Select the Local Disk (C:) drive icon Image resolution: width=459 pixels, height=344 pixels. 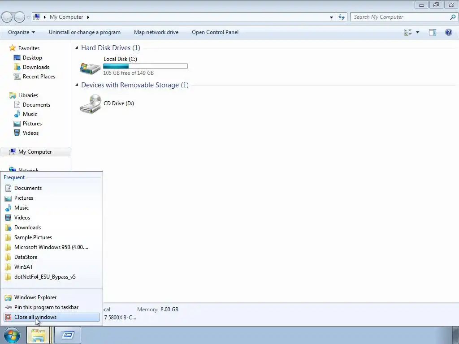tap(90, 69)
